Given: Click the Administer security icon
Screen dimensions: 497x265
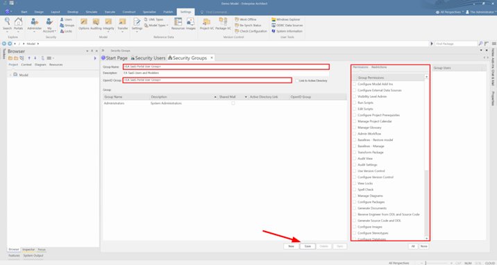Looking at the screenshot, I should point(35,24).
